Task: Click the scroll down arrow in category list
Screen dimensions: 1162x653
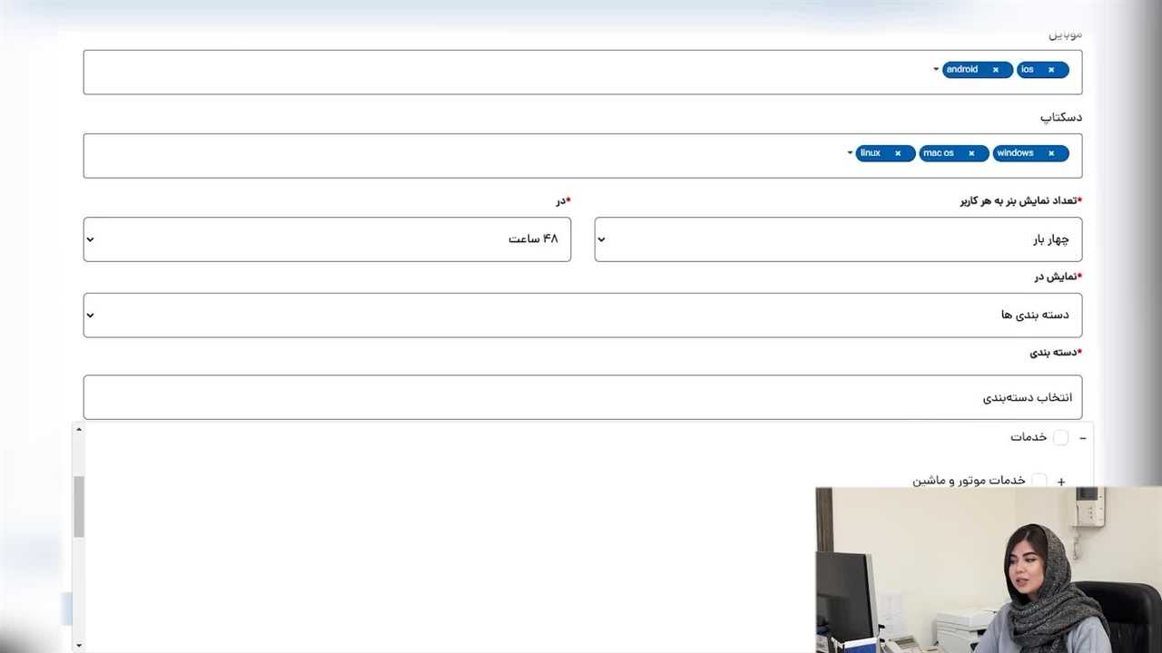Action: tap(79, 645)
